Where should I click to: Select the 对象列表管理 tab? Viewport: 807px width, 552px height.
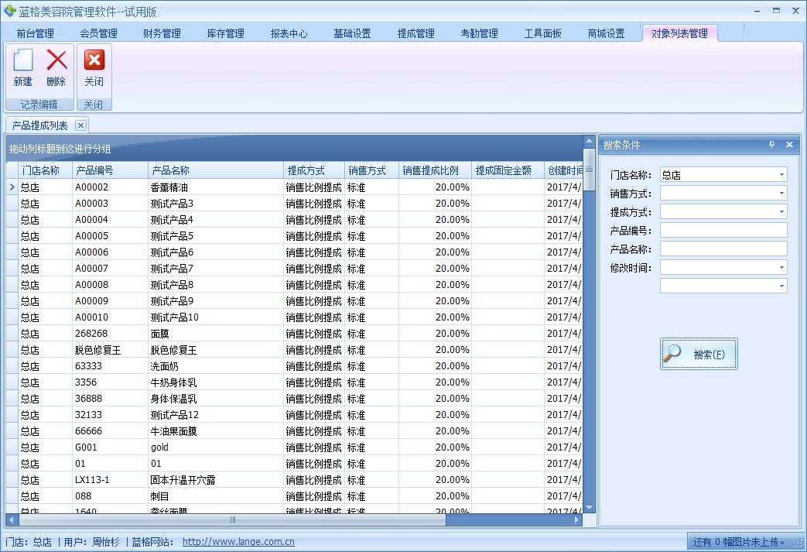pos(679,33)
